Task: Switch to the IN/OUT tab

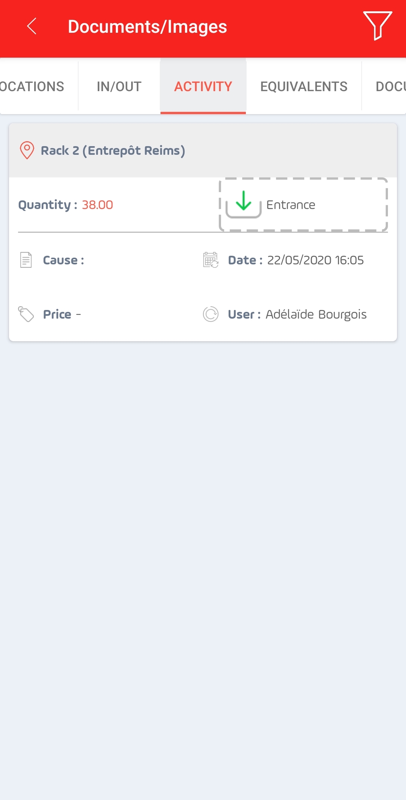Action: pos(119,86)
